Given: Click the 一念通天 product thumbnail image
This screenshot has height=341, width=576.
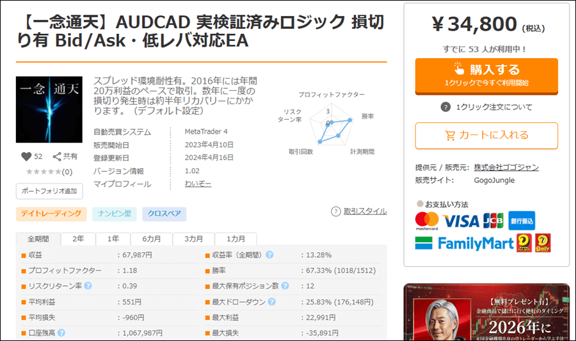Looking at the screenshot, I should tap(49, 109).
